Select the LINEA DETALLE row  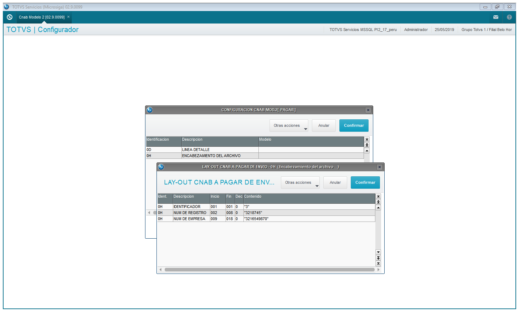255,150
